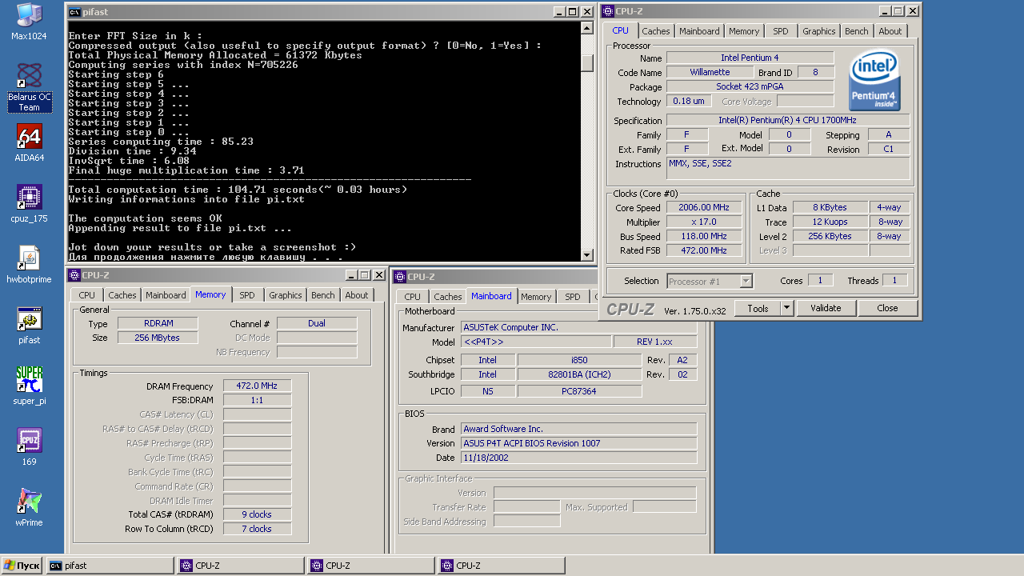Select CPU tab in Mainboard CPU-Z window
Screen dimensions: 1024x576
tap(413, 297)
